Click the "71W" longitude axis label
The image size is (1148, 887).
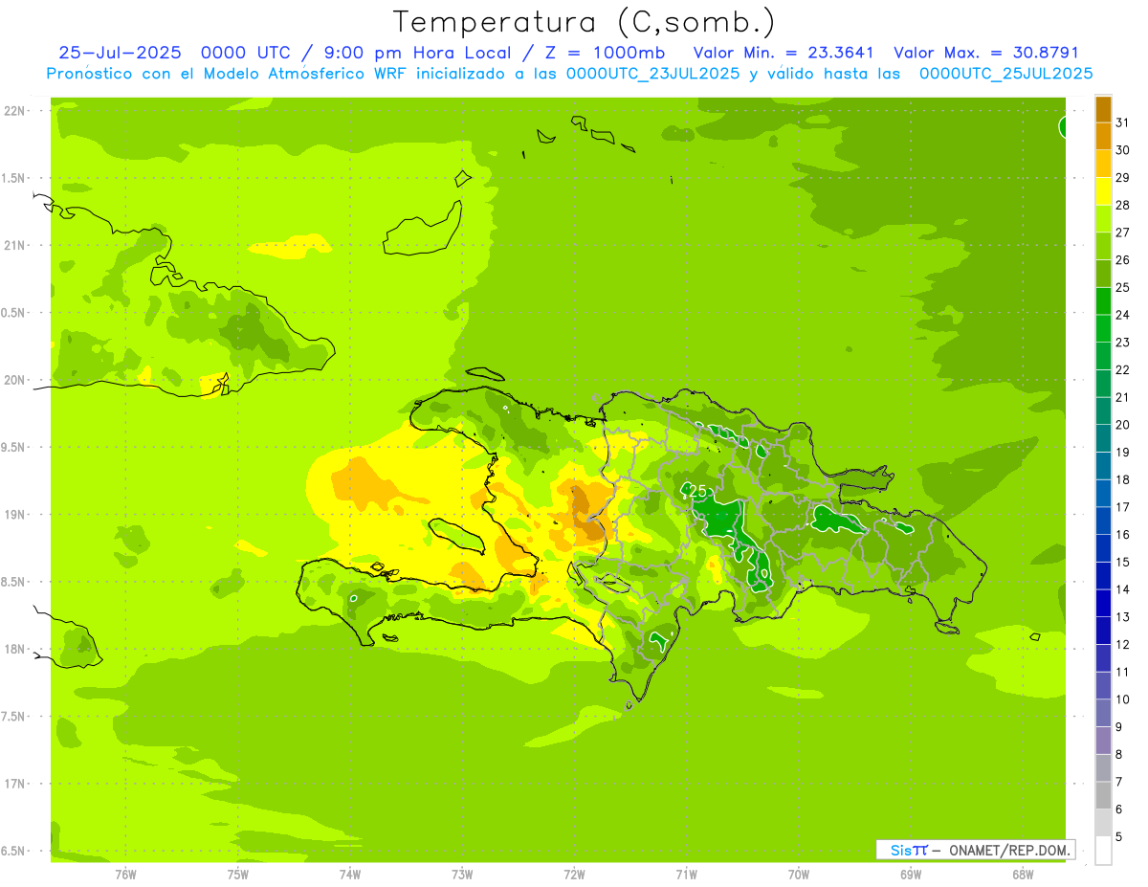click(x=686, y=875)
